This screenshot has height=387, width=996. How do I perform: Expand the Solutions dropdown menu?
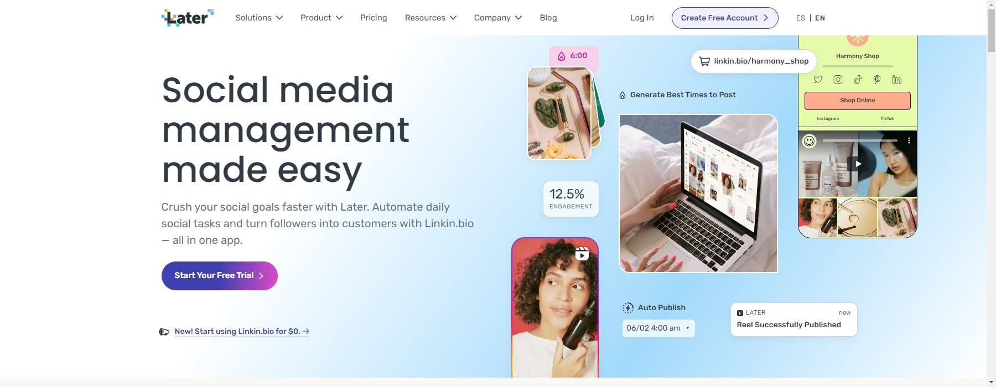259,18
